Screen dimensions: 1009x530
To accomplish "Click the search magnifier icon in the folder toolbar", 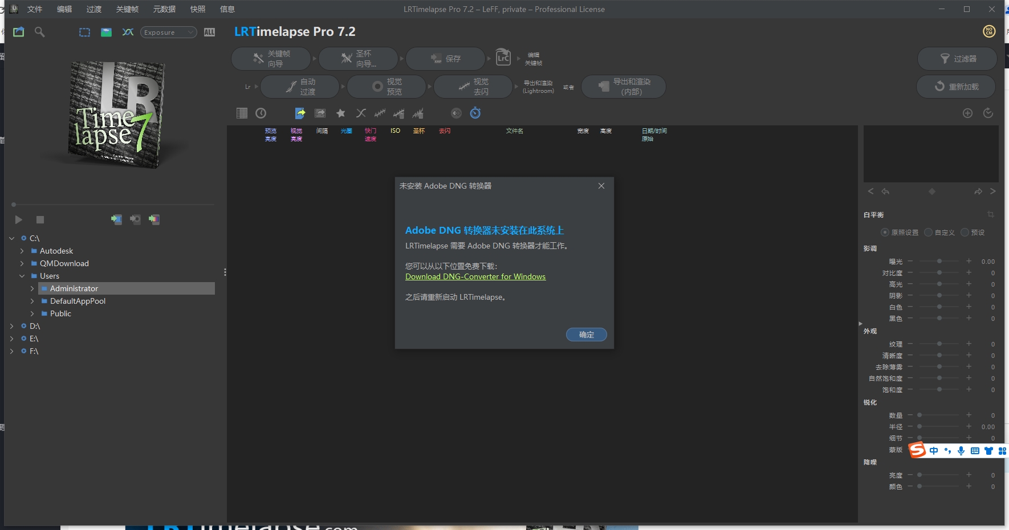I will [39, 32].
